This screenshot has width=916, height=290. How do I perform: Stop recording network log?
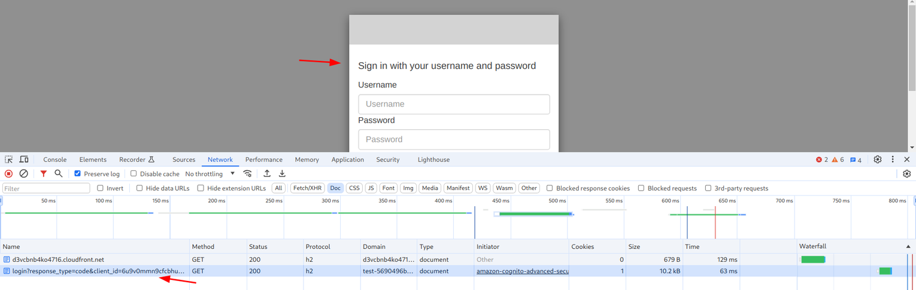coord(8,174)
